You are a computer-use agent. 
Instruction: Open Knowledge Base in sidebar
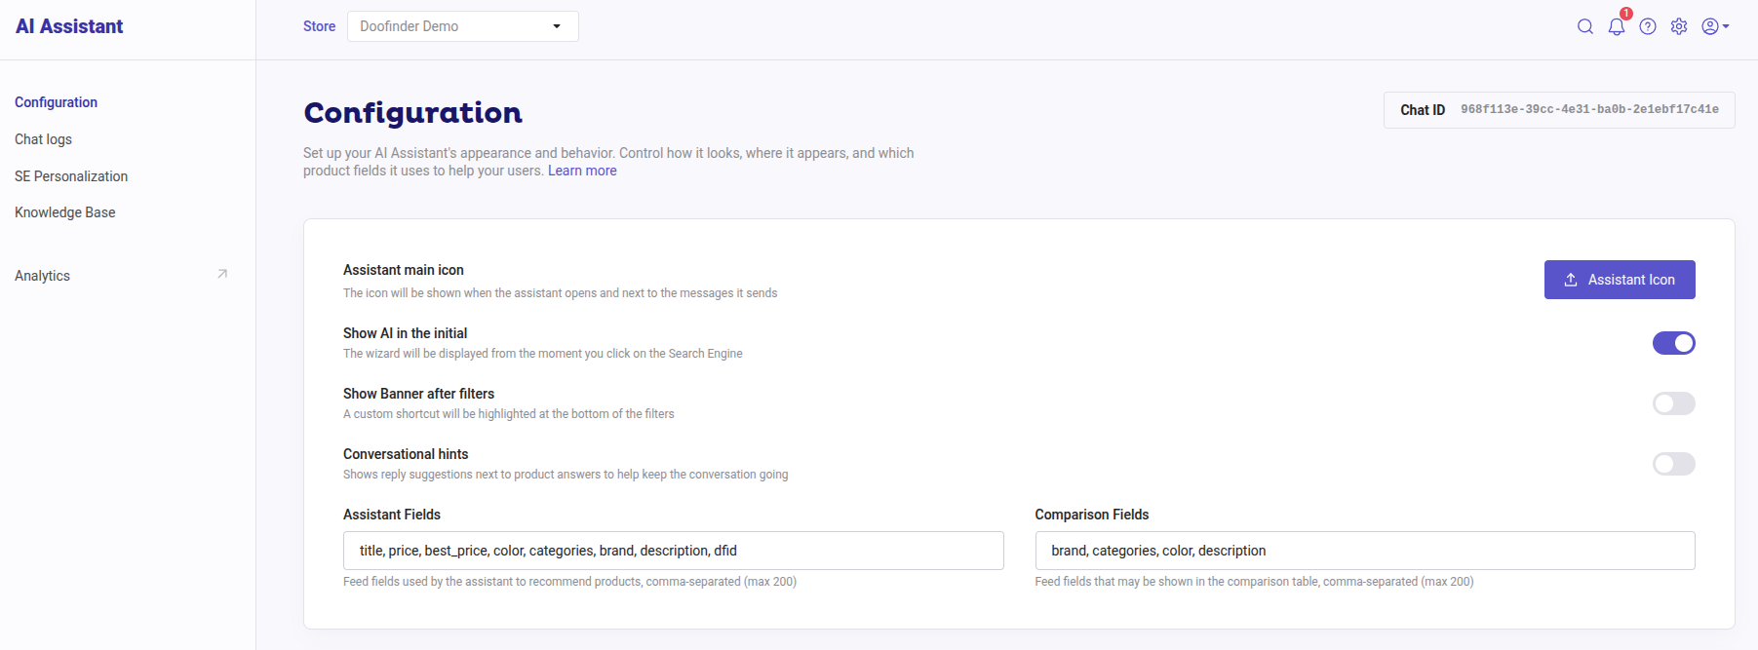(x=65, y=212)
